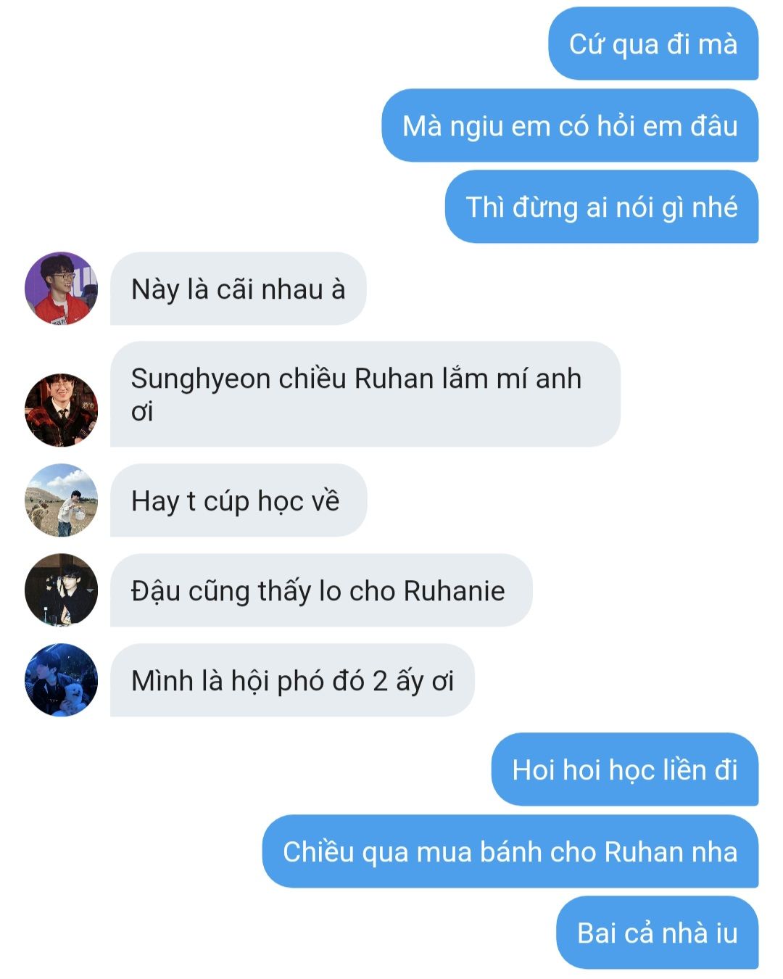Tap 'Mình là hội phó đó 2 ấy ơi'

click(292, 680)
